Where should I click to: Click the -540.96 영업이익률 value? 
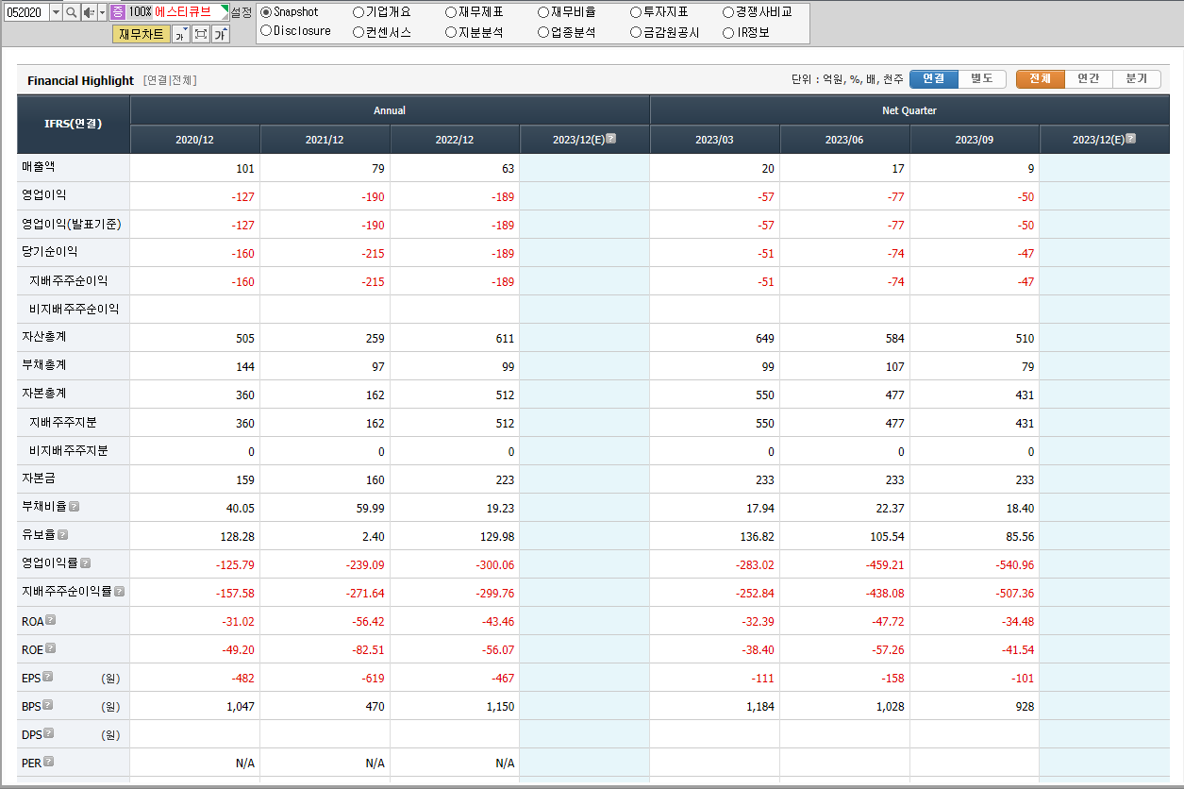point(1015,564)
